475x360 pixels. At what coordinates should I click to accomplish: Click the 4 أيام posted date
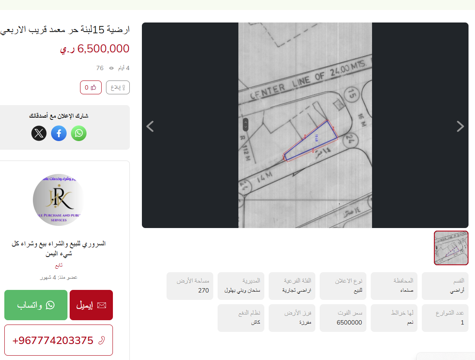coord(124,68)
